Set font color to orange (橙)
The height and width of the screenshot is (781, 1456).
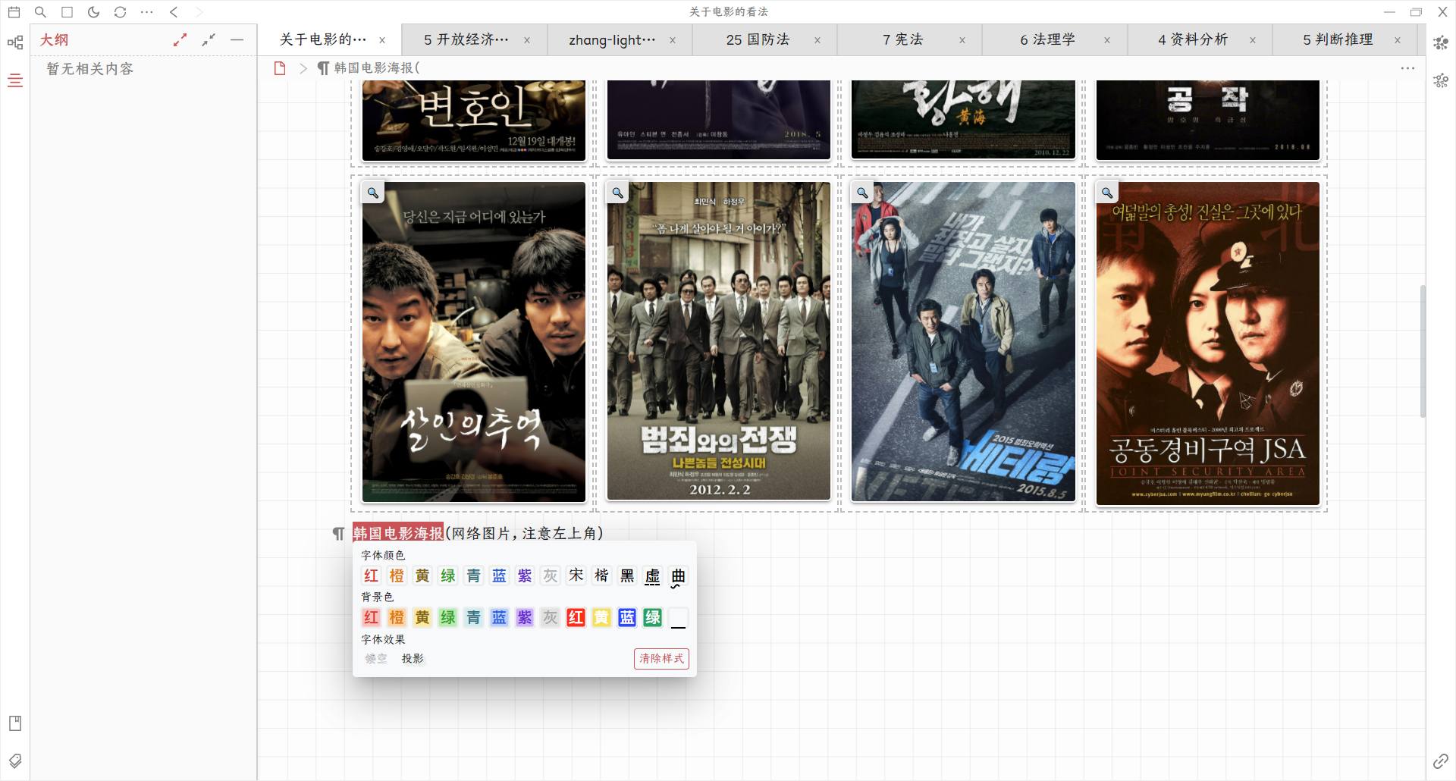pos(397,576)
